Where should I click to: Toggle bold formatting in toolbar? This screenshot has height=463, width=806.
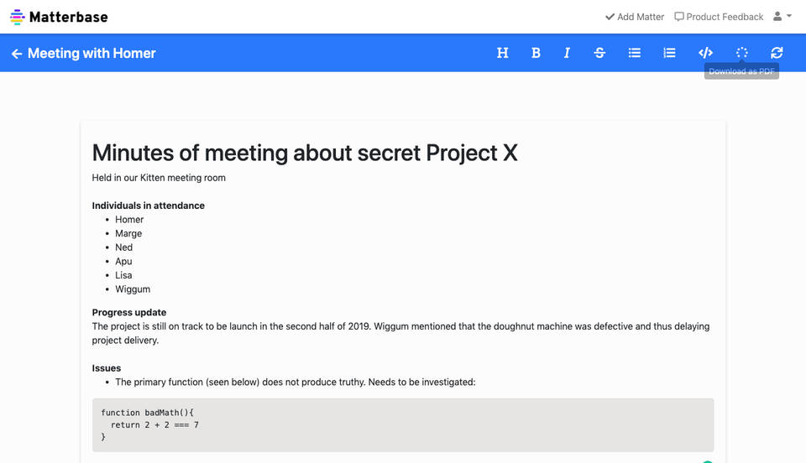click(x=536, y=53)
